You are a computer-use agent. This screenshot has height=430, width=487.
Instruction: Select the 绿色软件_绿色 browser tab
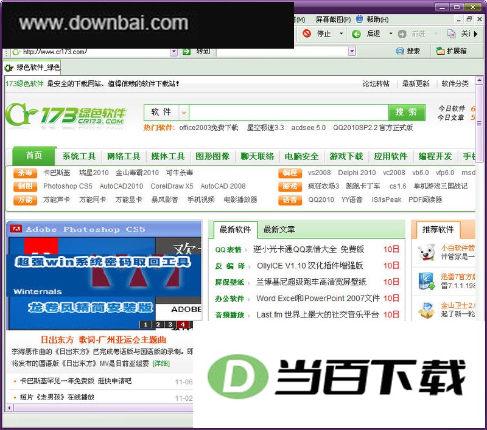[33, 68]
